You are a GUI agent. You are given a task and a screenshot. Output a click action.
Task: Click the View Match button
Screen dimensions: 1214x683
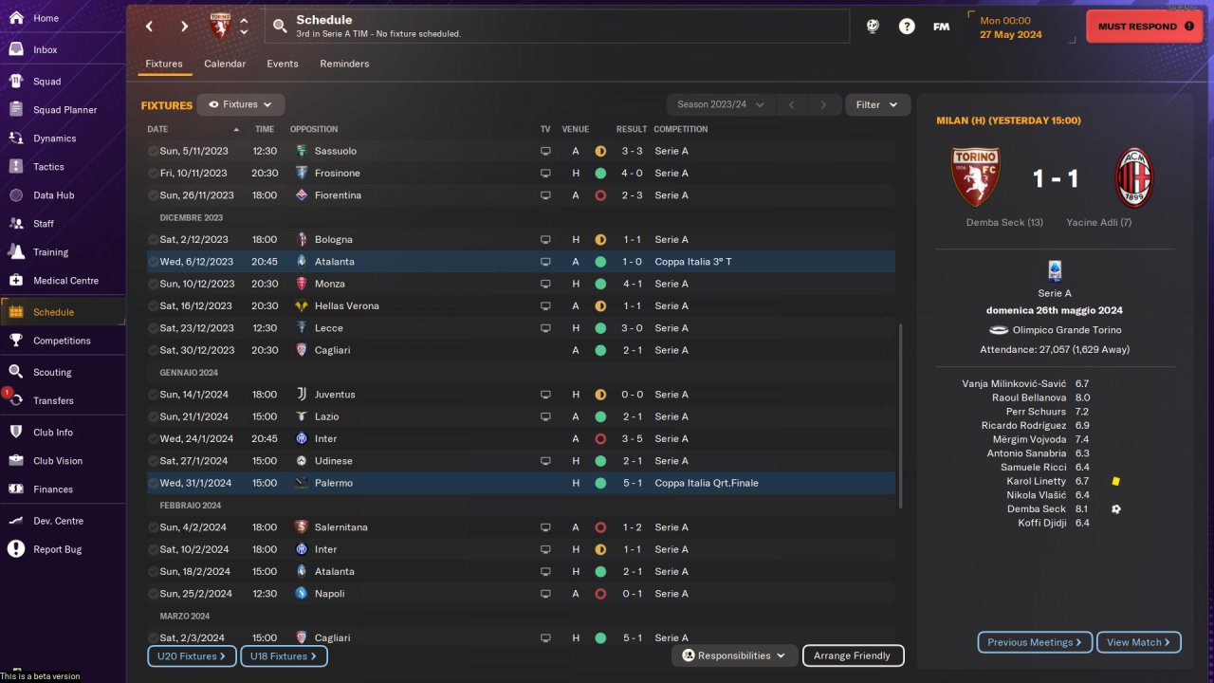coord(1138,642)
